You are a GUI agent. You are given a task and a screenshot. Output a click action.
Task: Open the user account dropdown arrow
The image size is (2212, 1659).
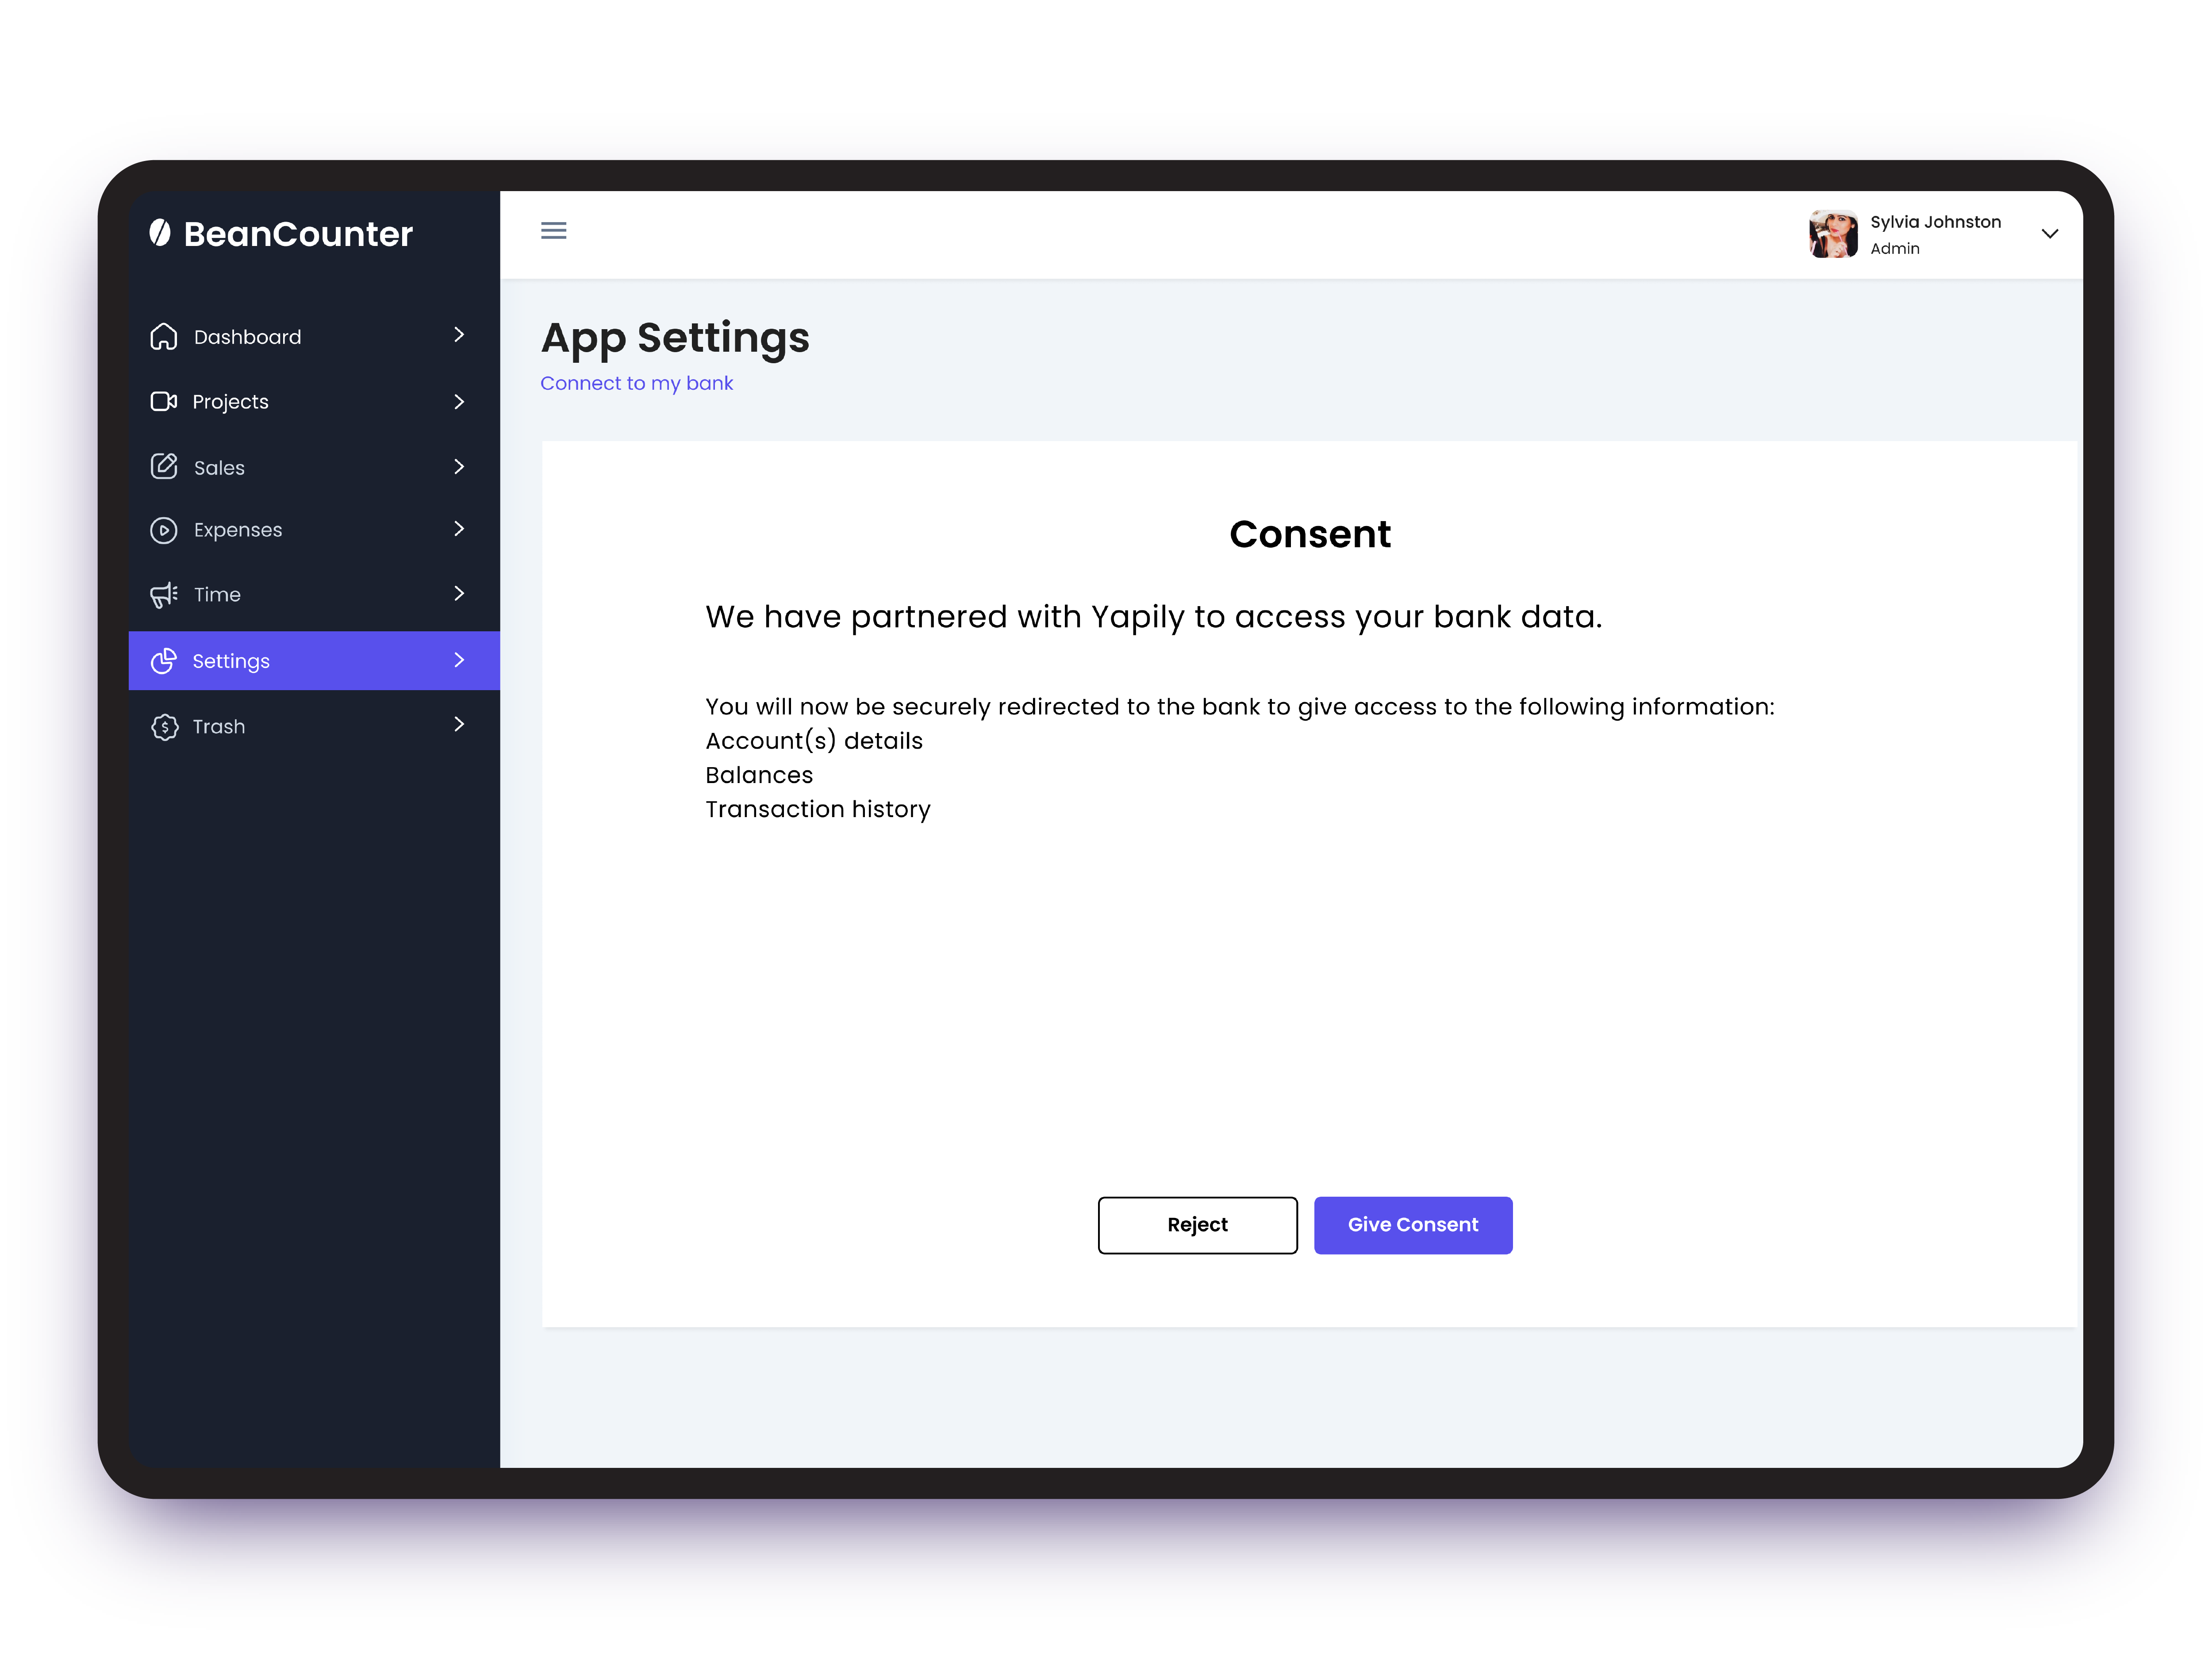[x=2049, y=234]
